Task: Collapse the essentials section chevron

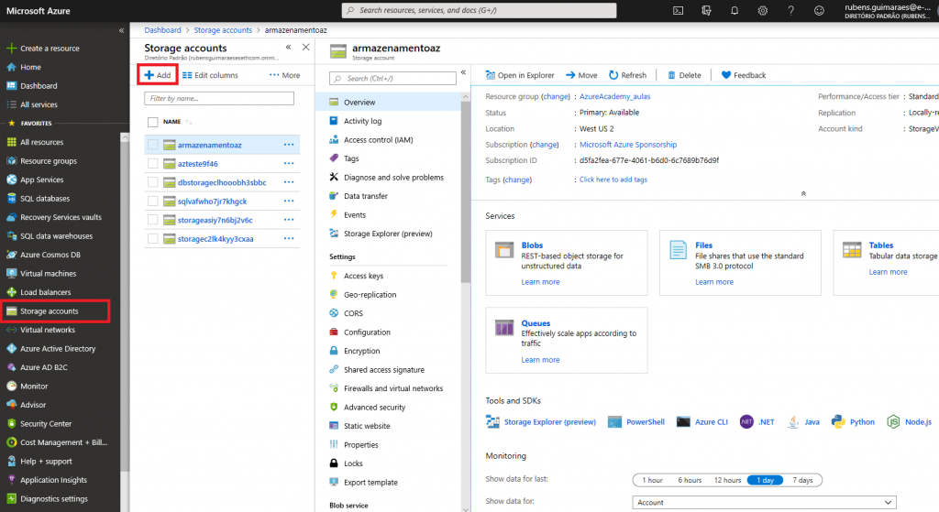Action: click(x=803, y=194)
